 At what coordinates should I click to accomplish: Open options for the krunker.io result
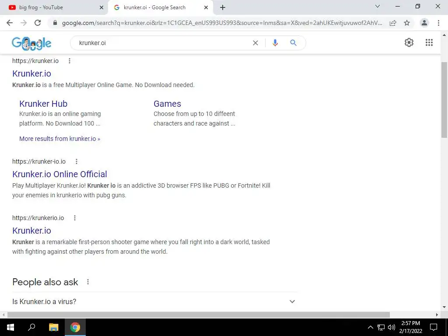click(x=70, y=61)
